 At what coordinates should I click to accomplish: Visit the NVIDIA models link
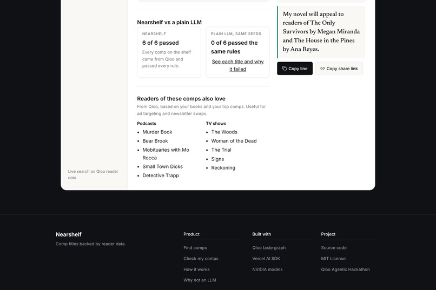click(x=267, y=269)
